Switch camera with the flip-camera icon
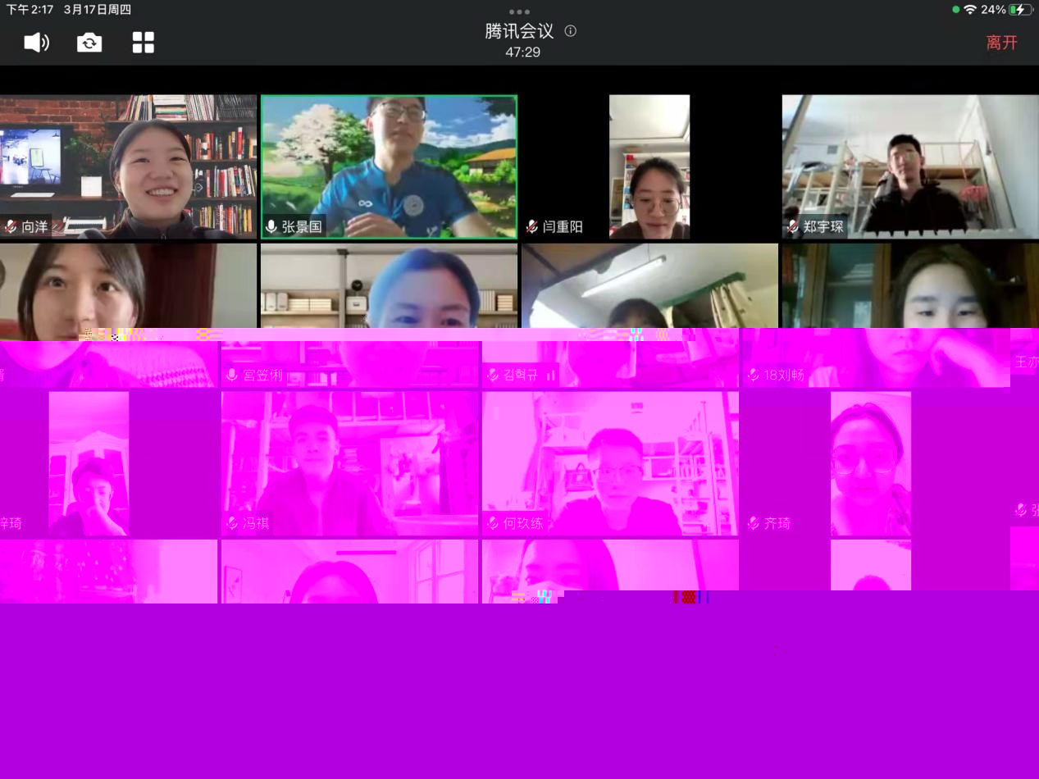1039x779 pixels. (x=89, y=43)
